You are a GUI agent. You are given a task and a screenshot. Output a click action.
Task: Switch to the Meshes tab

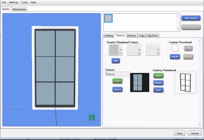[x=132, y=35]
